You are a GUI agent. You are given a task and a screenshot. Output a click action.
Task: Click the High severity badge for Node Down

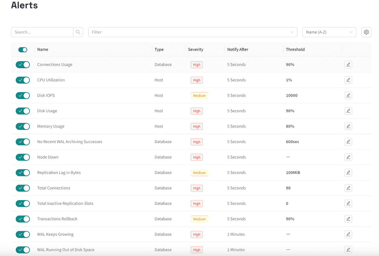[x=197, y=157]
